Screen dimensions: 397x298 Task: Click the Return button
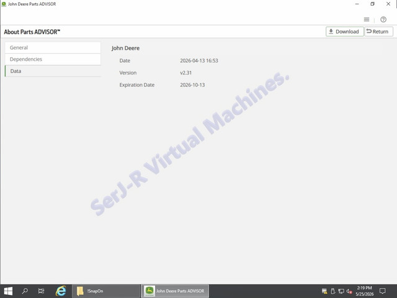click(379, 32)
